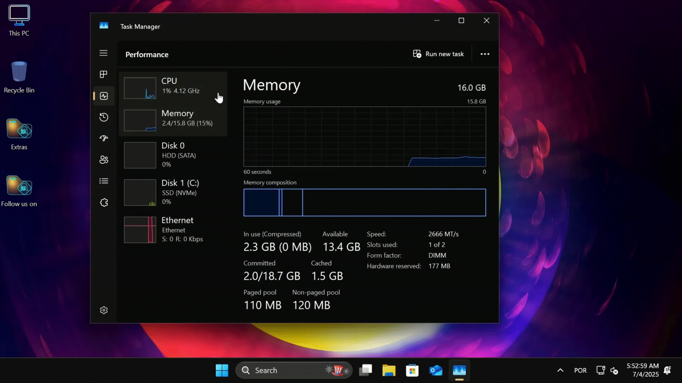Open the Startup apps sidebar icon
The width and height of the screenshot is (682, 383).
click(x=103, y=138)
